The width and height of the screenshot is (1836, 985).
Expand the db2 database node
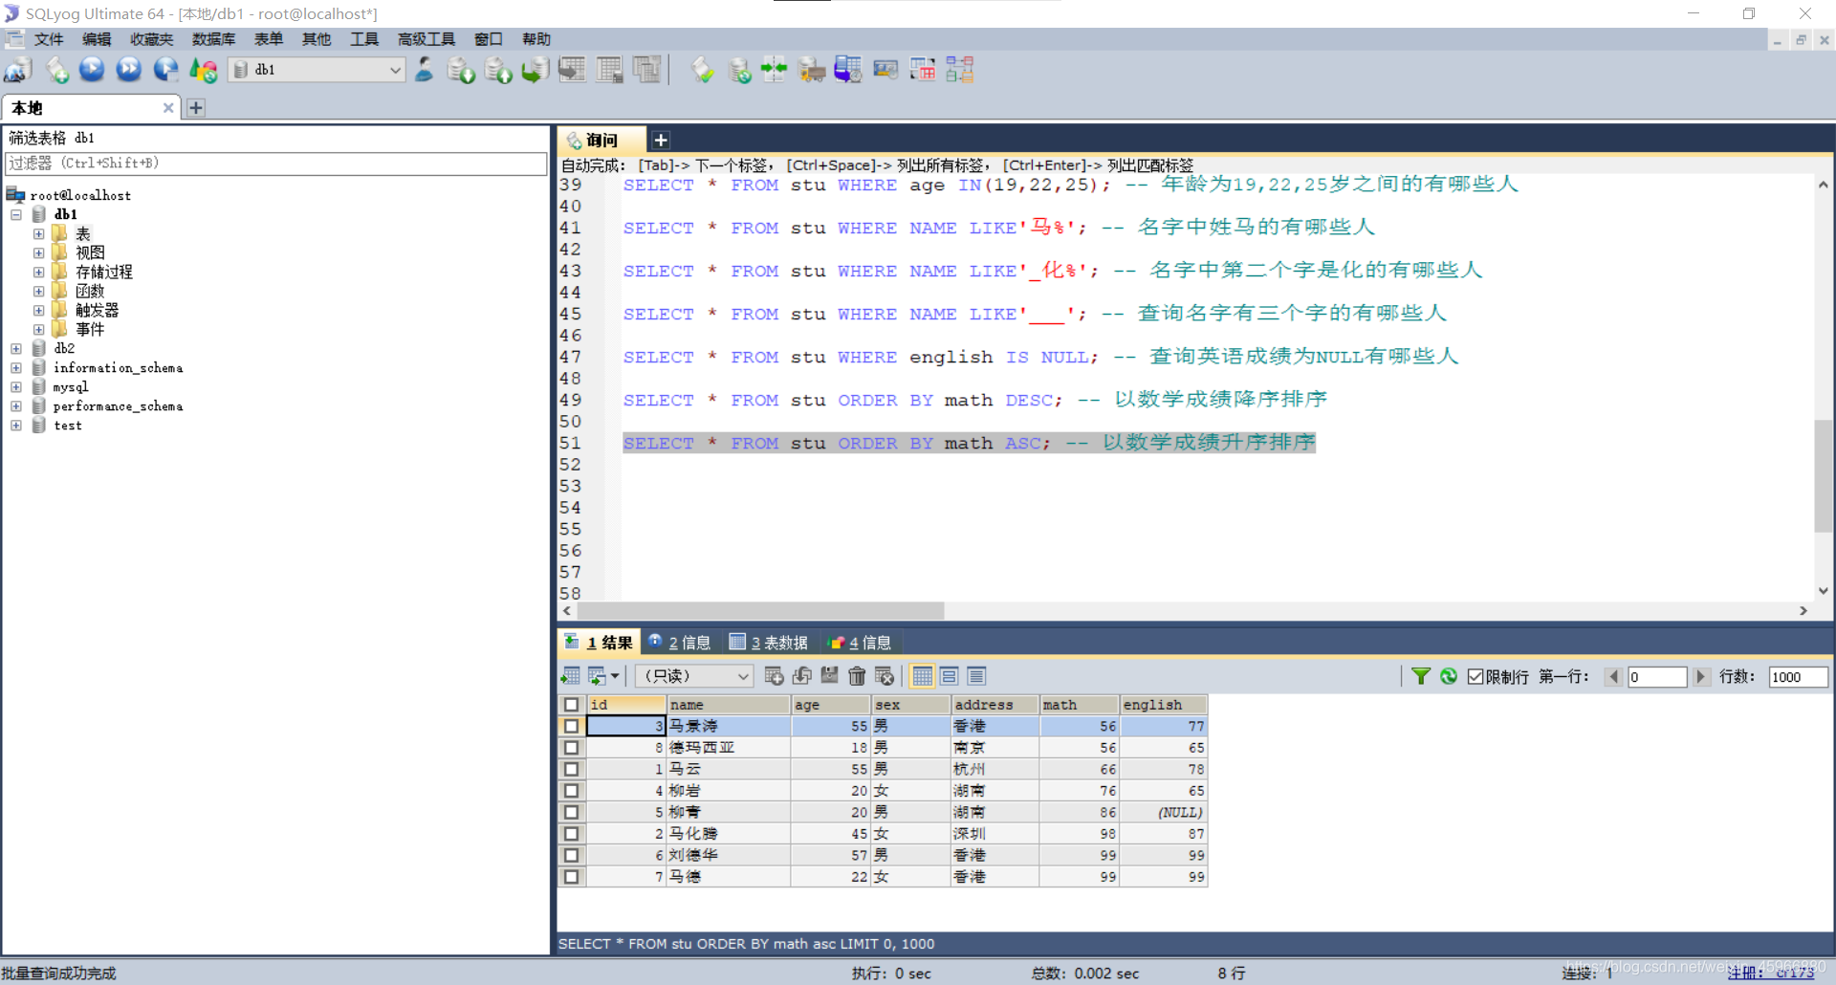click(x=16, y=348)
